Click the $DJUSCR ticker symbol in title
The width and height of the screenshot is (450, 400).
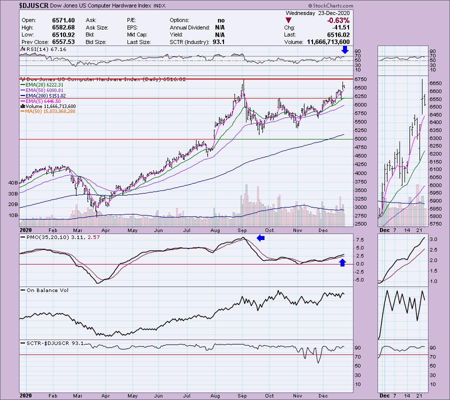click(34, 5)
